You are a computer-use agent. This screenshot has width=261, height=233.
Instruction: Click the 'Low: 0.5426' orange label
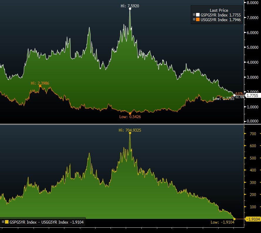130,117
